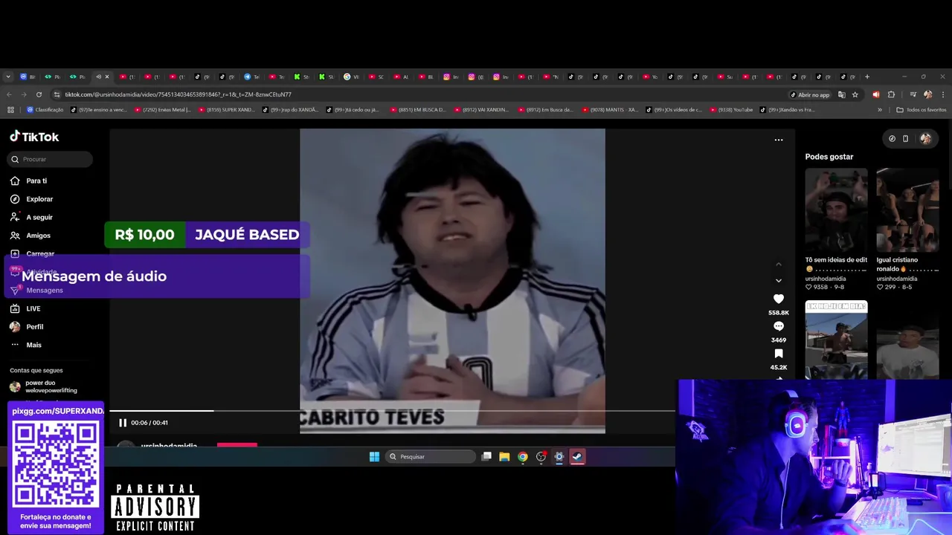Bookmark this page with star icon
The width and height of the screenshot is (952, 535).
click(x=855, y=94)
